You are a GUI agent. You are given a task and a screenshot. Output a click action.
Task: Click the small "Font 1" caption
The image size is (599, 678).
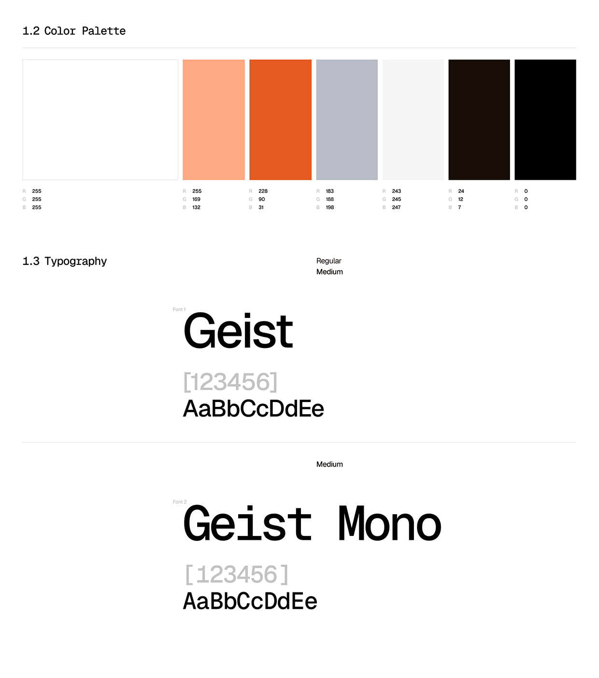[x=179, y=309]
